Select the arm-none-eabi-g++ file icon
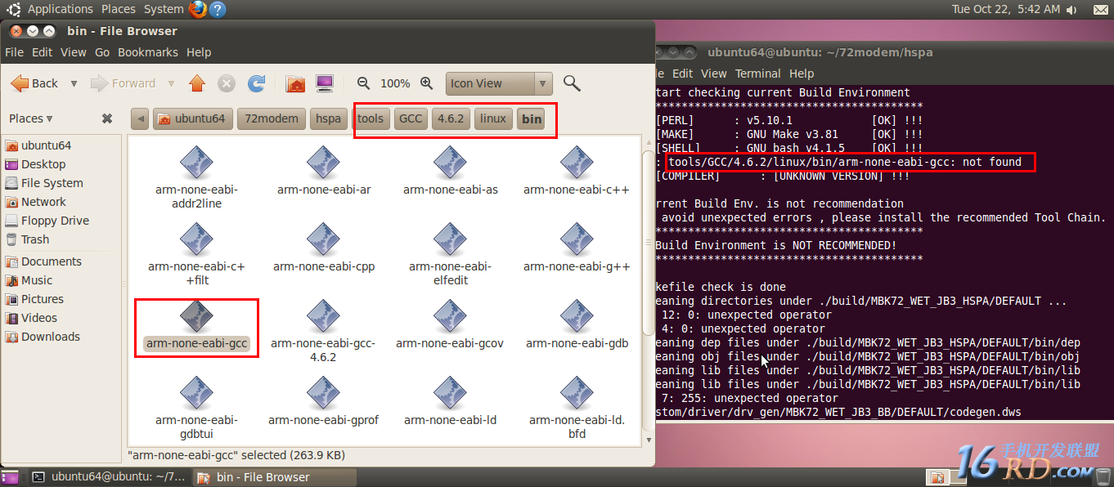The image size is (1114, 487). pyautogui.click(x=577, y=239)
